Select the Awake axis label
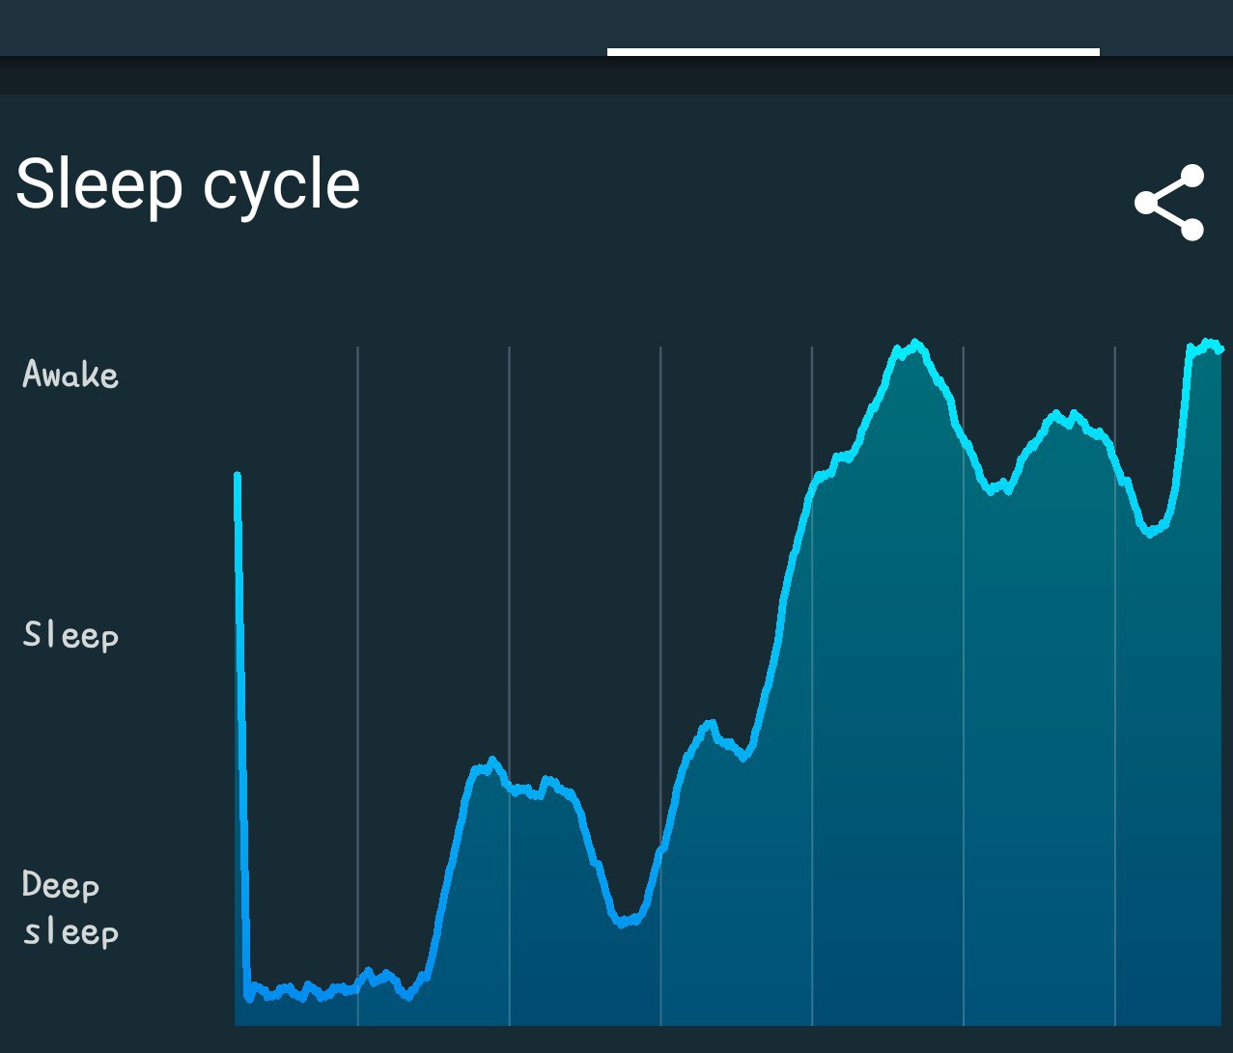This screenshot has height=1053, width=1233. tap(70, 374)
